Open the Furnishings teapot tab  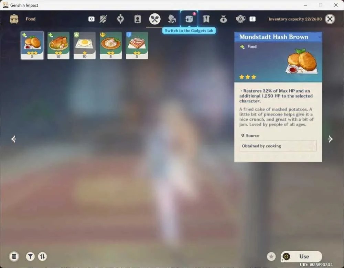(240, 19)
